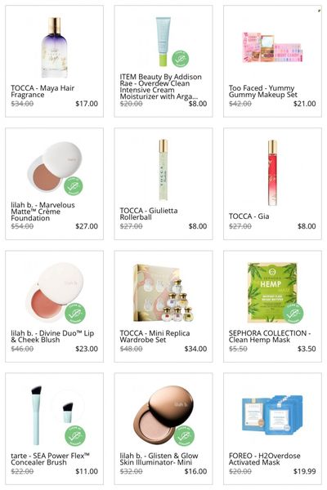Open the FOREO H2Overdose Activated Mask title
This screenshot has height=490, width=327.
click(264, 459)
